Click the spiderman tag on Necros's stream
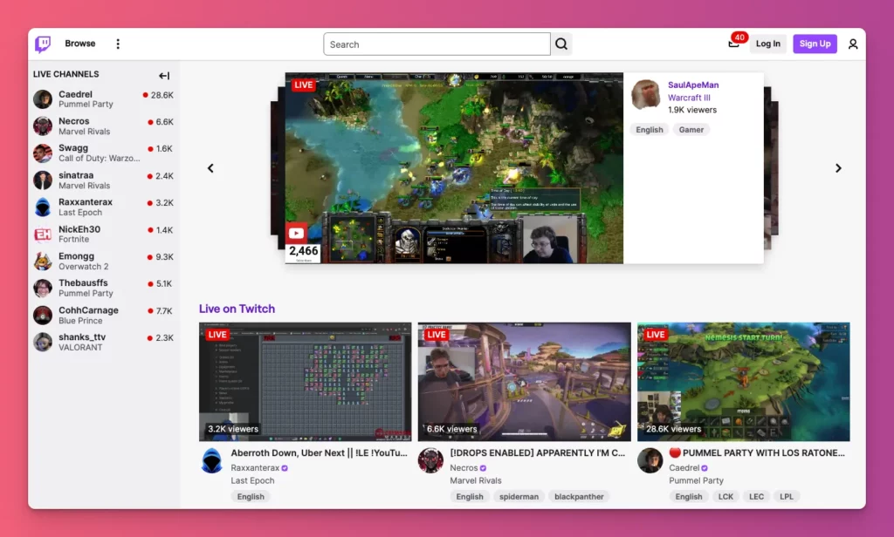 point(519,496)
